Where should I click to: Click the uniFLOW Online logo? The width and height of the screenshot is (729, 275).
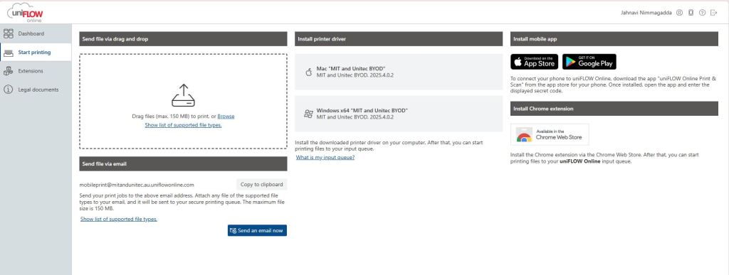25,12
